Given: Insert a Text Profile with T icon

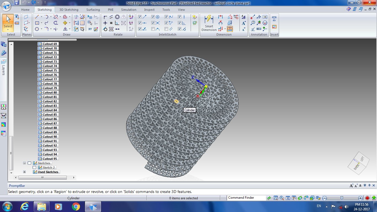Looking at the screenshot, I should pos(274,19).
